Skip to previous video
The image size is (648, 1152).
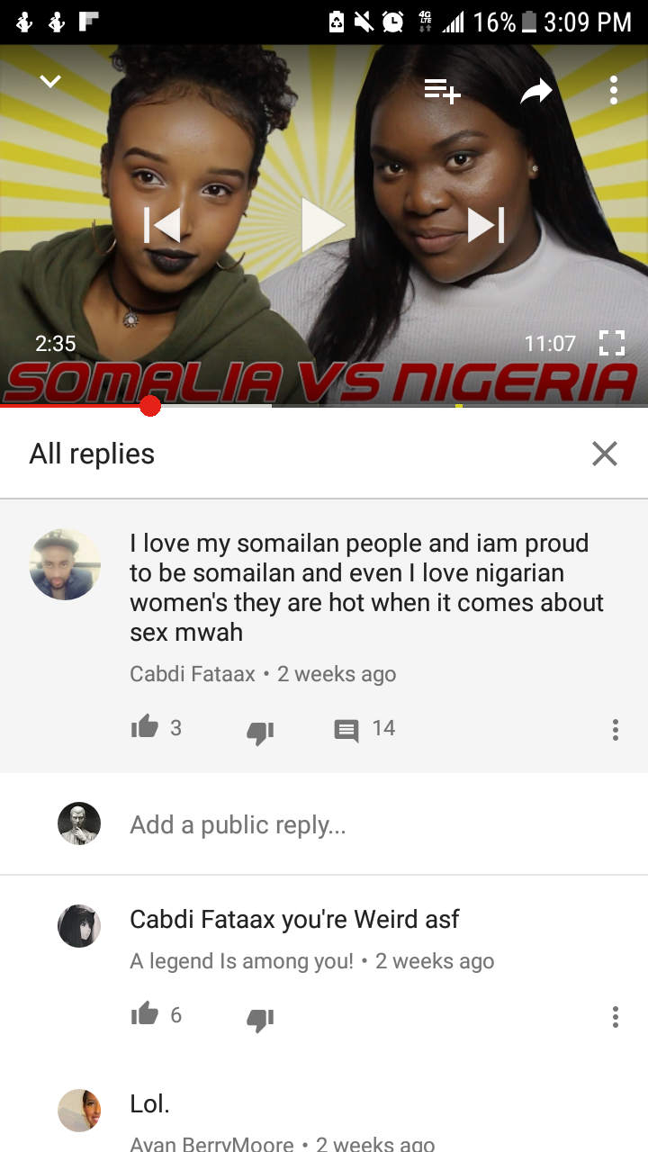(x=162, y=225)
